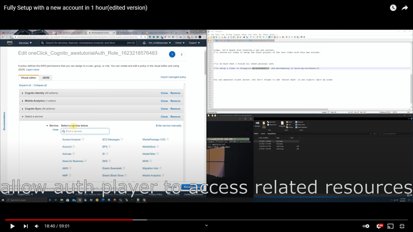Screen dimensions: 413x232
Task: Click the Find a service search field
Action: point(86,131)
